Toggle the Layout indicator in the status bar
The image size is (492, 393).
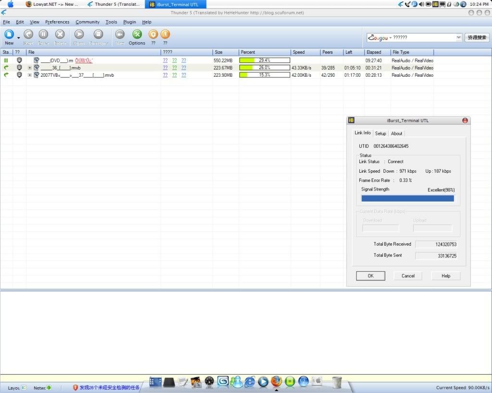coord(24,387)
